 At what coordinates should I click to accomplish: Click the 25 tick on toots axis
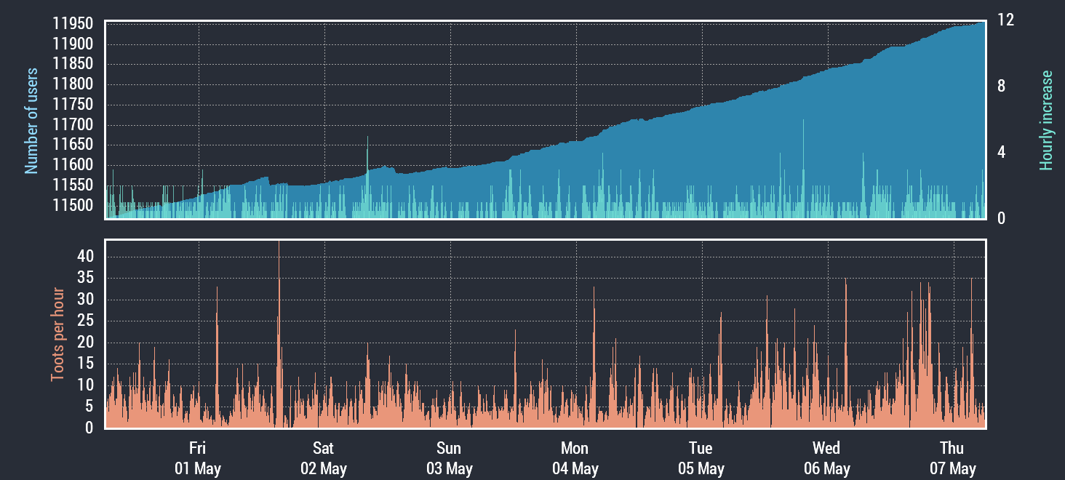[85, 321]
